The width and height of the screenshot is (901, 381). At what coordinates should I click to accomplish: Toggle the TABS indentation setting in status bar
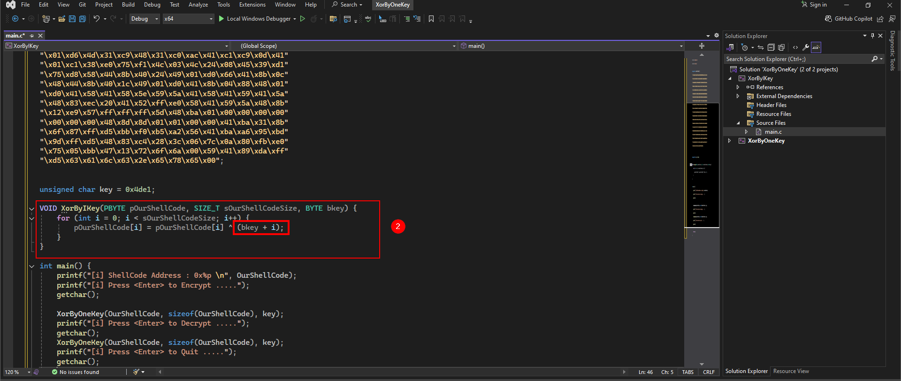[688, 372]
